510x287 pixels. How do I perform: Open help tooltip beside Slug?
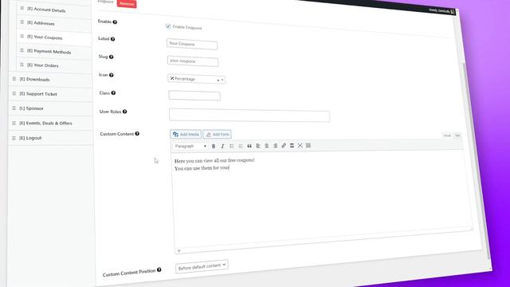tap(112, 57)
